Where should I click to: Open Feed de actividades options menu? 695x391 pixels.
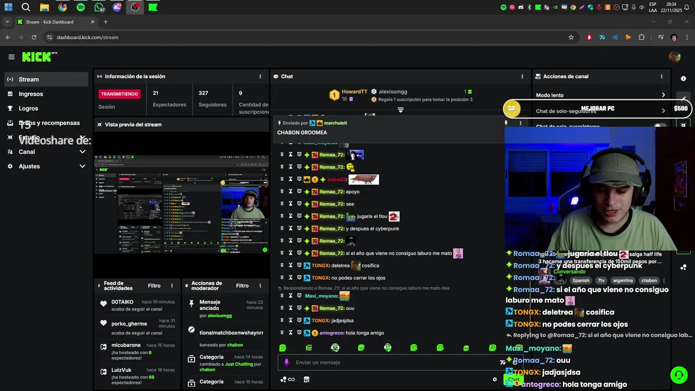tap(172, 286)
